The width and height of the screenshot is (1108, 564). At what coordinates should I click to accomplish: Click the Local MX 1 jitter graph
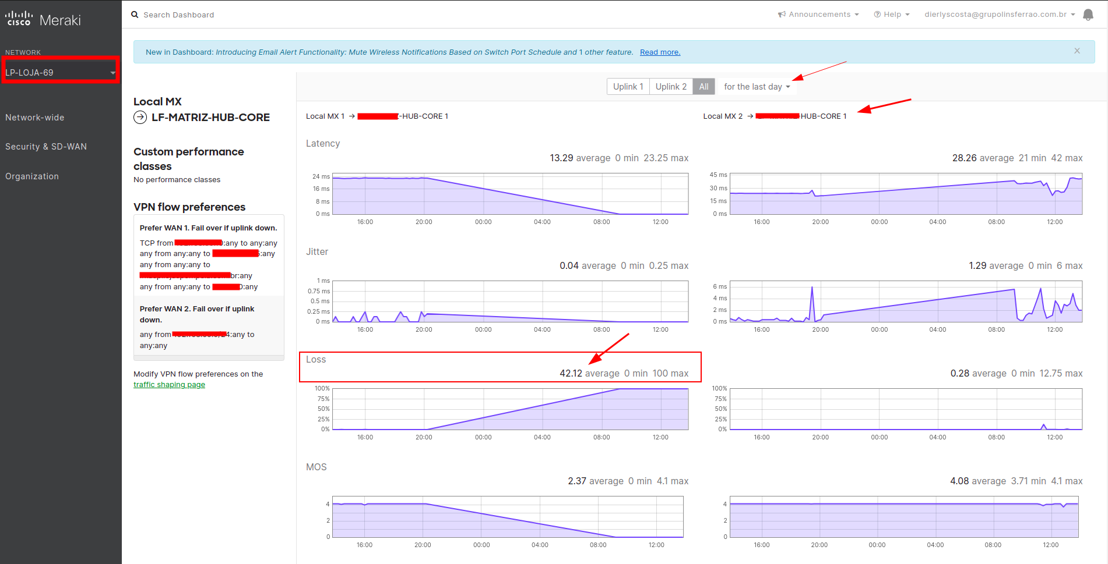(510, 301)
